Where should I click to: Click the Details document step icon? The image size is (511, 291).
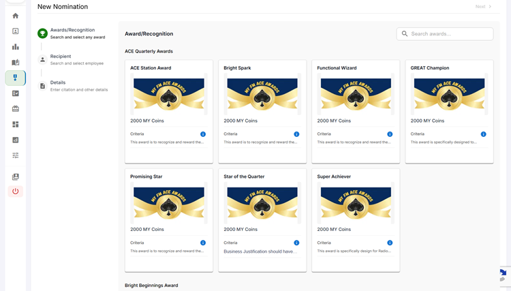[x=42, y=86]
